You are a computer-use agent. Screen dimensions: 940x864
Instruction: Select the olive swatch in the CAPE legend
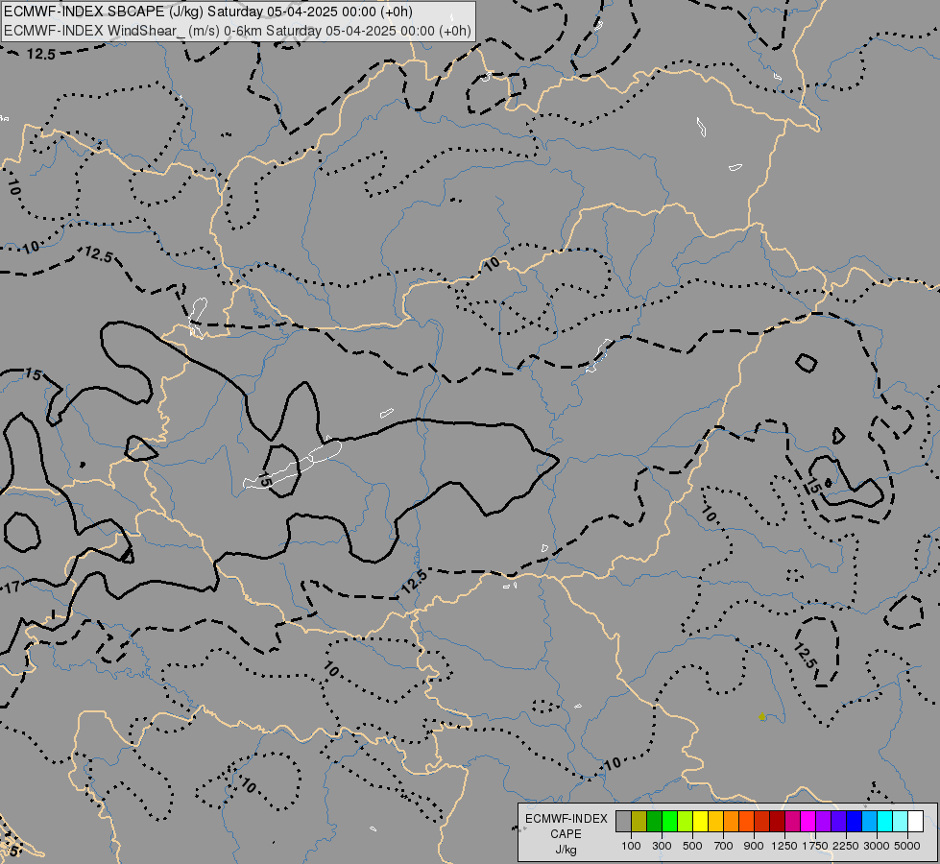tap(639, 822)
